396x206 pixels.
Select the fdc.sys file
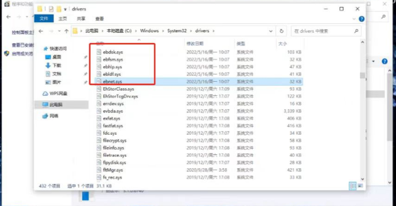(110, 133)
